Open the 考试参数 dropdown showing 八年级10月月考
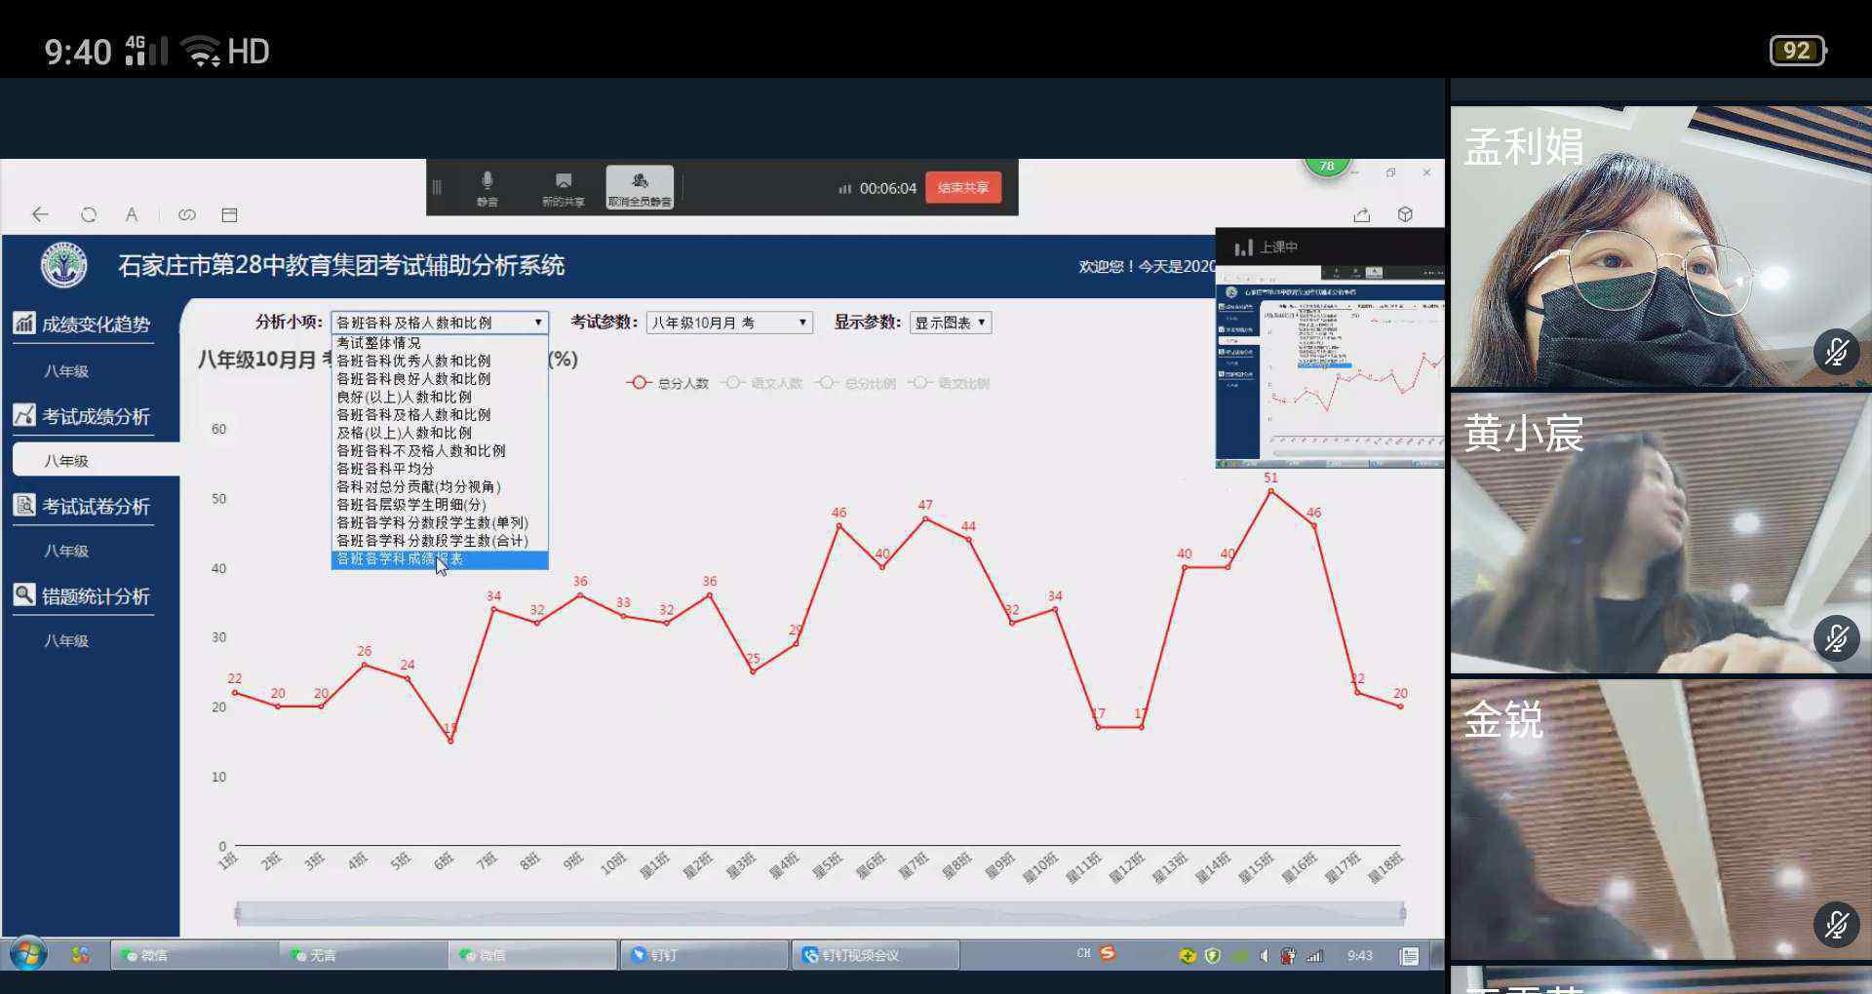 pyautogui.click(x=729, y=323)
